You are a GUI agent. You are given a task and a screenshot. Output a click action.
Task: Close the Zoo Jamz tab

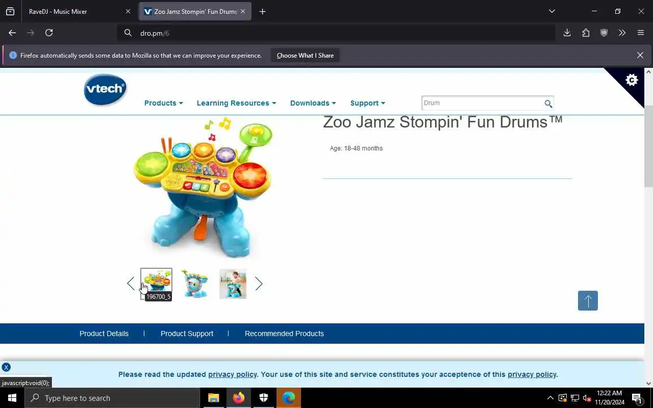pyautogui.click(x=243, y=11)
